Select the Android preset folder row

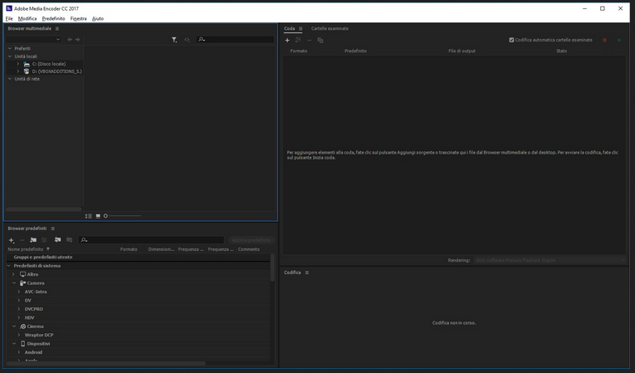pos(138,353)
